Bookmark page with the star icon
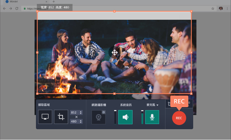Image resolution: width=231 pixels, height=140 pixels. pos(213,9)
